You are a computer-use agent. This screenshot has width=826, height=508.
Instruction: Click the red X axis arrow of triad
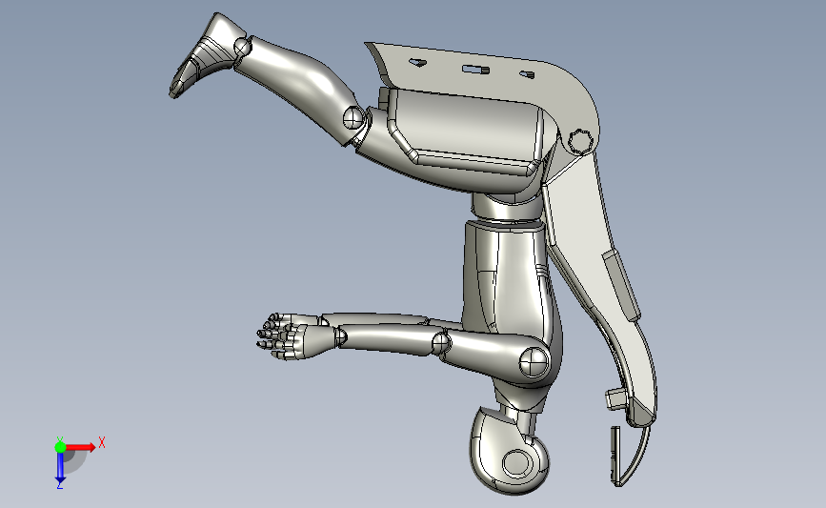[80, 447]
